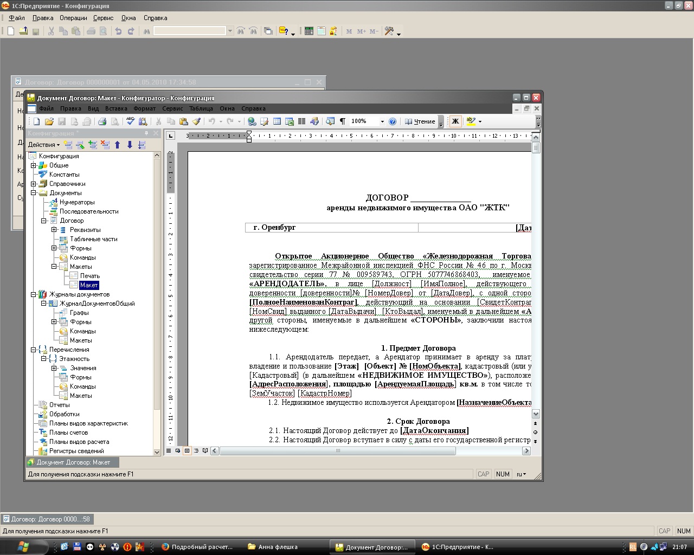Open Вставка menu in document window
The width and height of the screenshot is (694, 555).
116,108
